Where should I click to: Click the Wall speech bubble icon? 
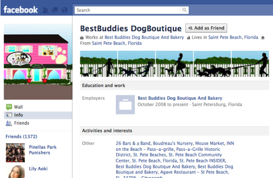click(9, 107)
